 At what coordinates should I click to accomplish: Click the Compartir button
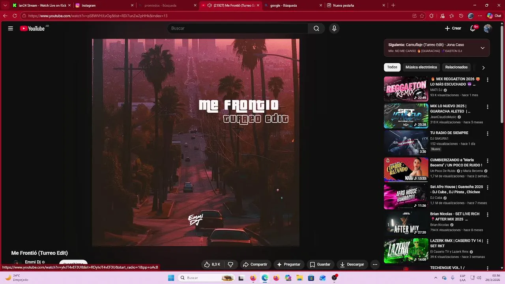[255, 264]
